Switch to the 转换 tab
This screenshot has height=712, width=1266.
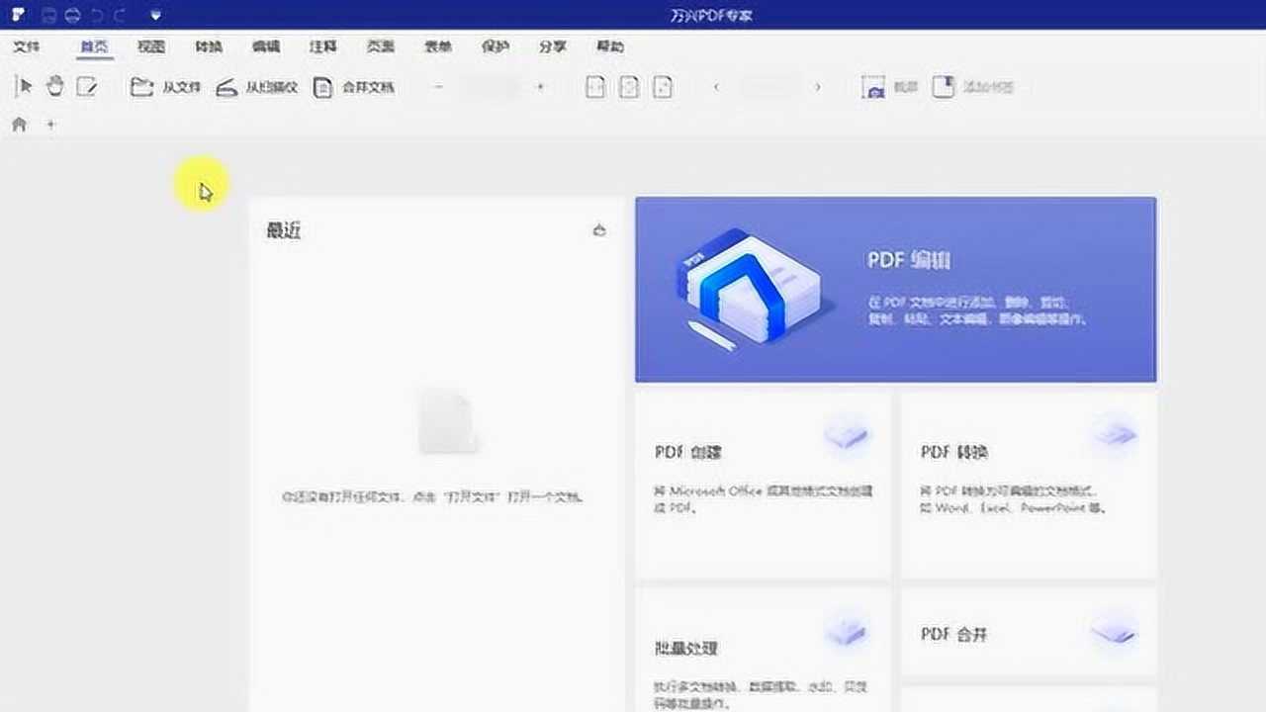coord(209,46)
